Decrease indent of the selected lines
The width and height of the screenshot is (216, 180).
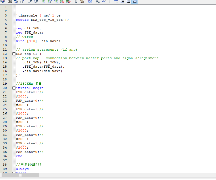tap(36, 1)
